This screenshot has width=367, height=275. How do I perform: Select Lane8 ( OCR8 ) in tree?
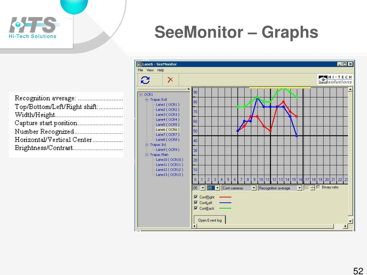(168, 140)
